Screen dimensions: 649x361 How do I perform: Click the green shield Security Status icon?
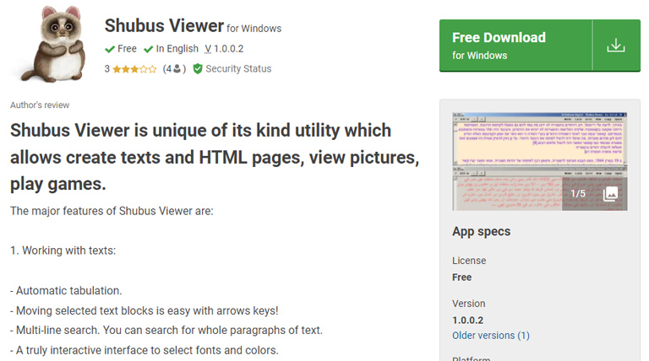(x=198, y=68)
